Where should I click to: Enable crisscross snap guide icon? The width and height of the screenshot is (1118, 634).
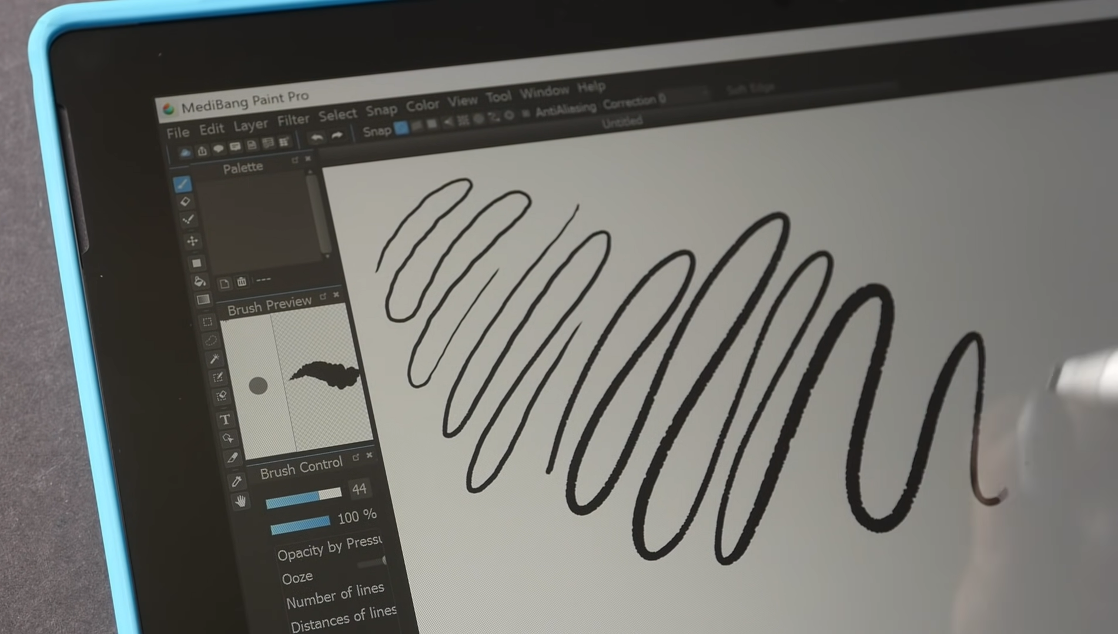point(433,123)
